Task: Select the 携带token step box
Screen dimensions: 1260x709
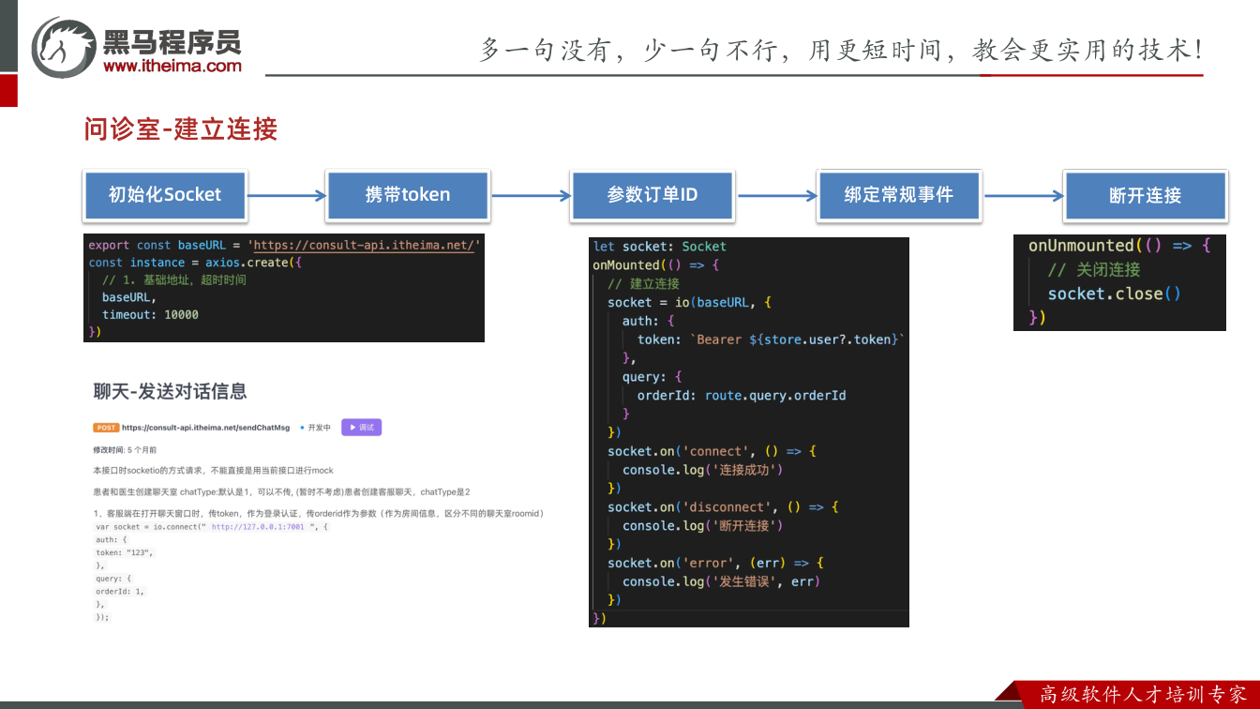Action: pos(408,195)
